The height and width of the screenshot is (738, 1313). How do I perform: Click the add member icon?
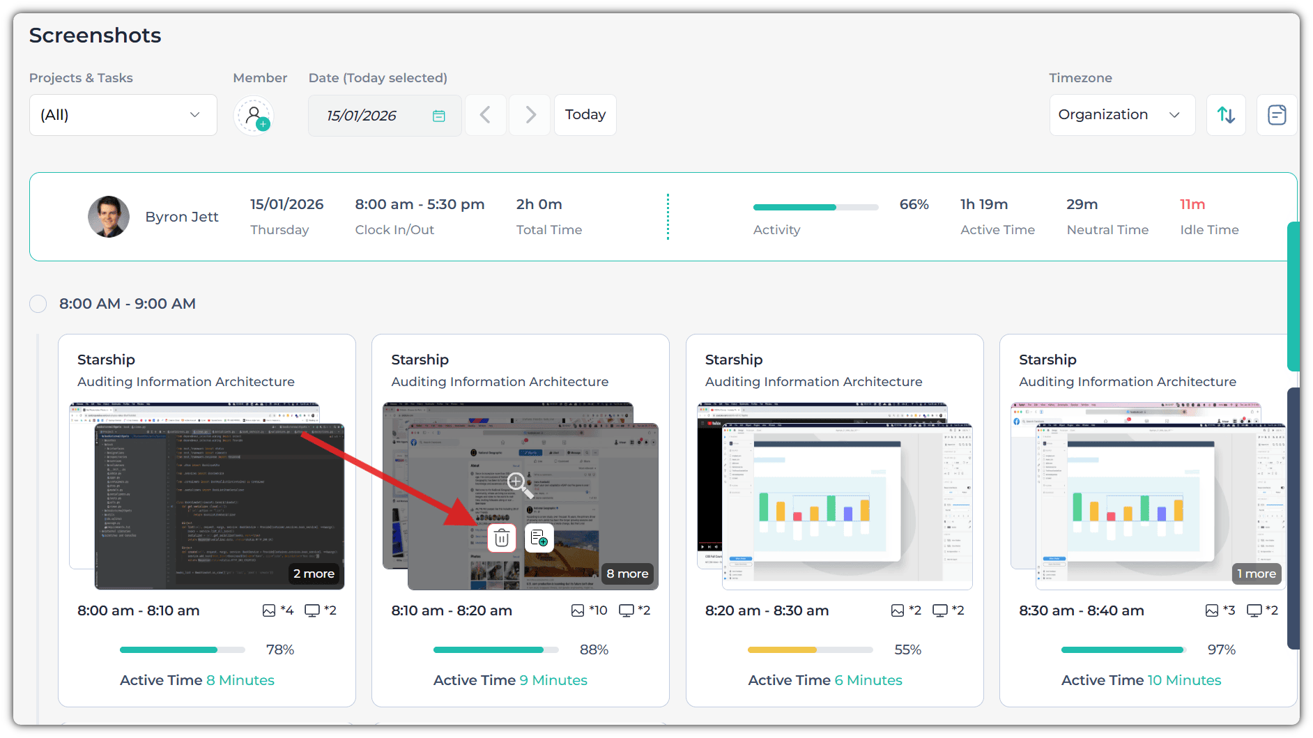click(254, 116)
